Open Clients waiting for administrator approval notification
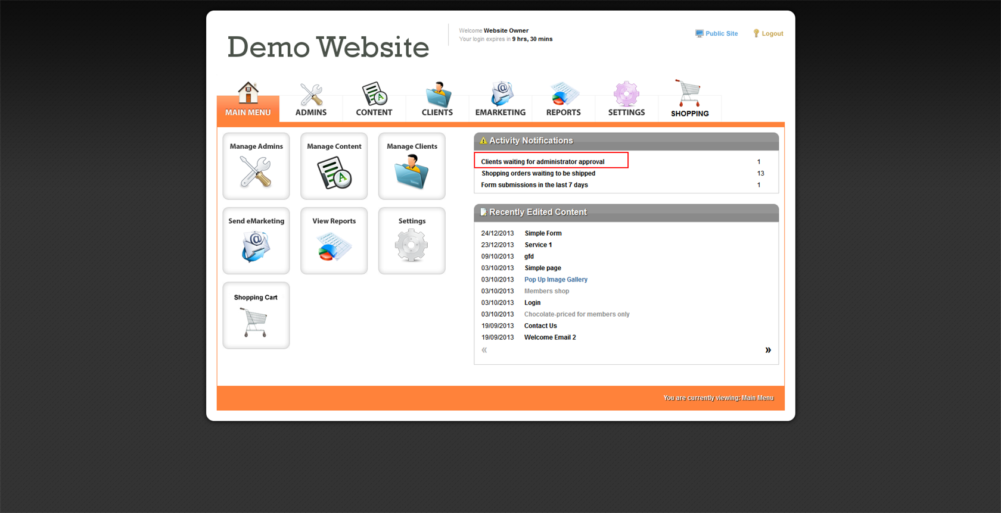The image size is (1001, 513). click(543, 162)
